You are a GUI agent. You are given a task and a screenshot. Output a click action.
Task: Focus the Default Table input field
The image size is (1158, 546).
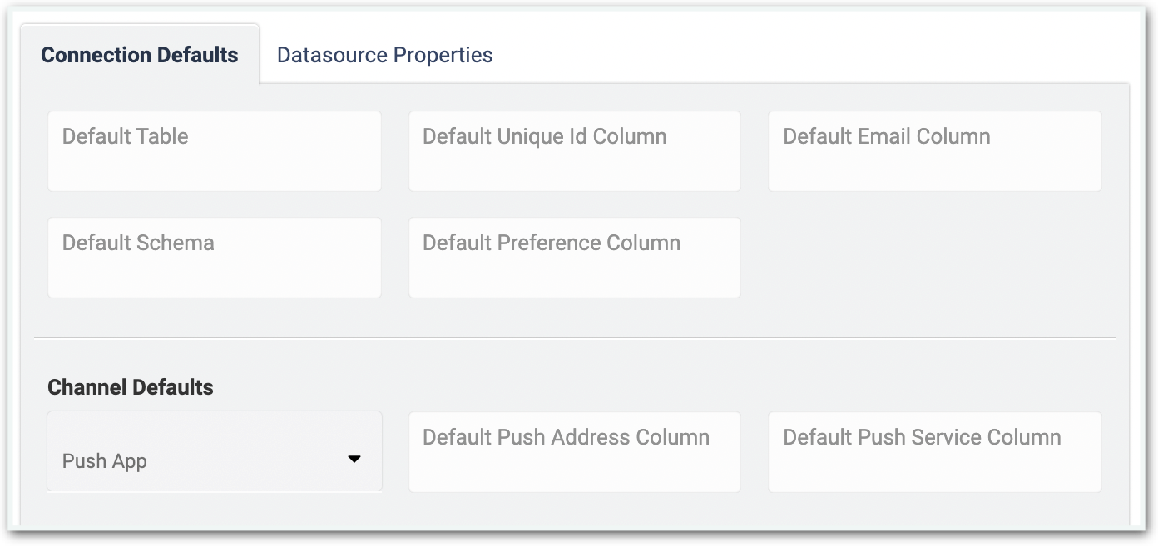tap(215, 151)
